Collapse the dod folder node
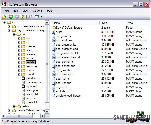Screen dimensions: 151x125 coord(14,34)
